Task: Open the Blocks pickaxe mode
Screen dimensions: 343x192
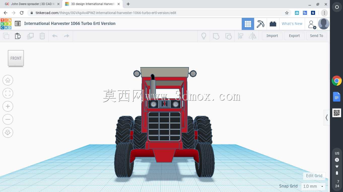Action: click(260, 24)
